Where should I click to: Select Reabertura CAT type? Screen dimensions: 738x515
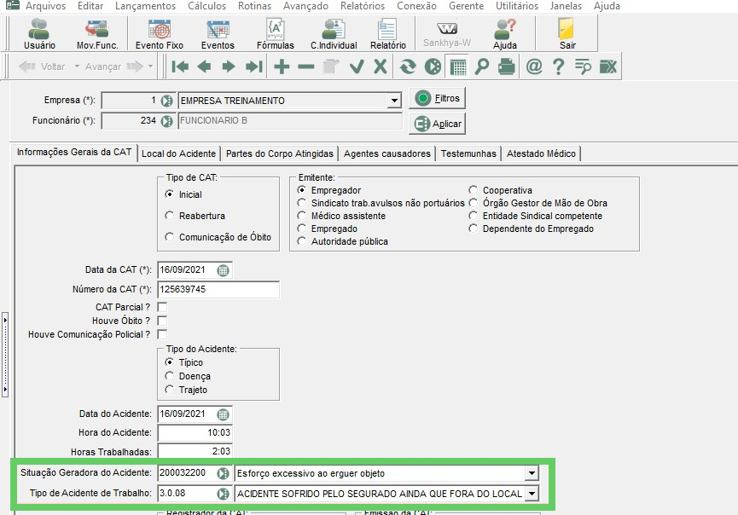pos(170,216)
